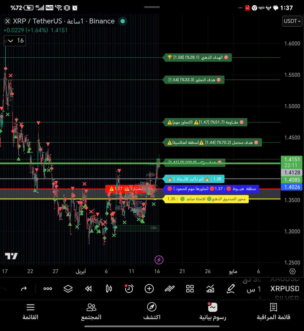Tap the yellow golden box 1.35 label
This screenshot has height=331, width=304.
point(206,199)
